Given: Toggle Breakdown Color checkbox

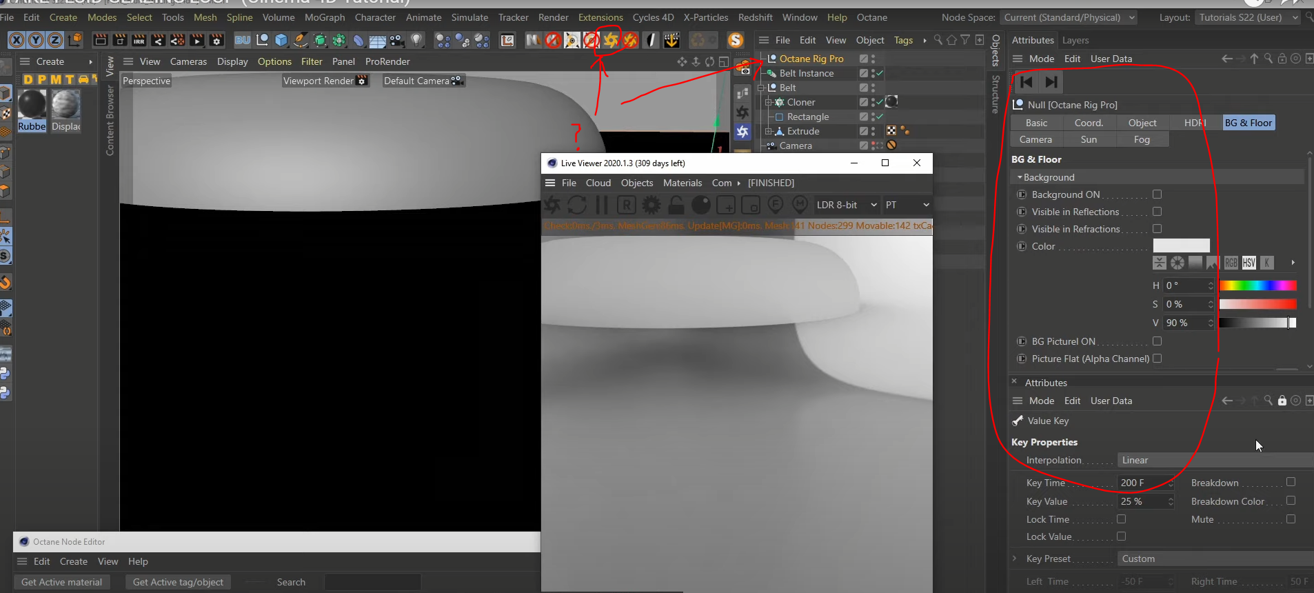Looking at the screenshot, I should pos(1291,501).
